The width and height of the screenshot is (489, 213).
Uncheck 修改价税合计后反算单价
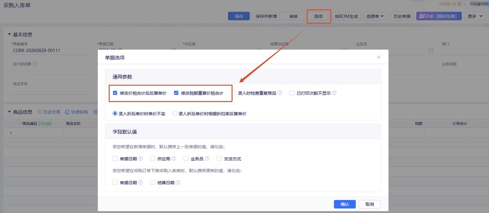coord(115,93)
